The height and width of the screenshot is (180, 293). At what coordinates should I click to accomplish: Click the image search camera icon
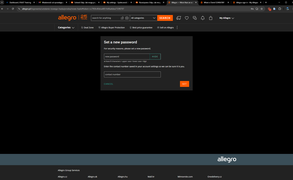point(127,18)
